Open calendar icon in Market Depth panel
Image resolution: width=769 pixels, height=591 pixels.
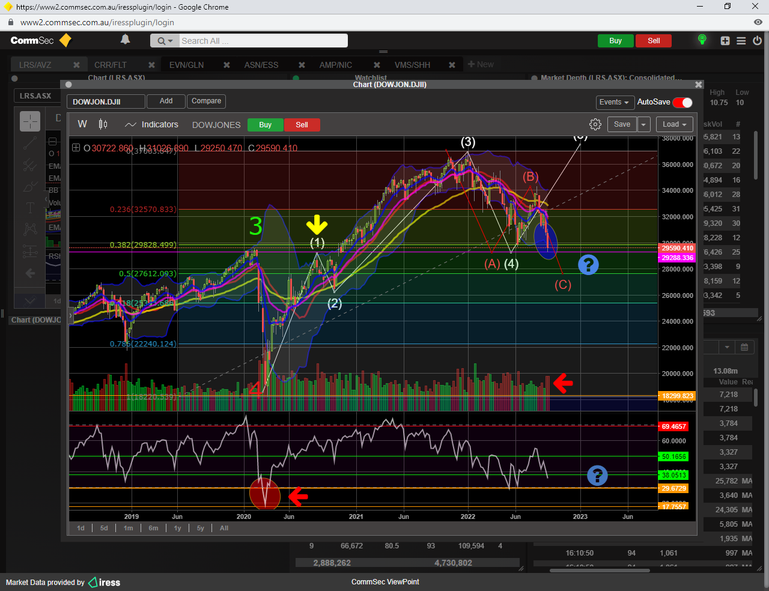coord(744,347)
